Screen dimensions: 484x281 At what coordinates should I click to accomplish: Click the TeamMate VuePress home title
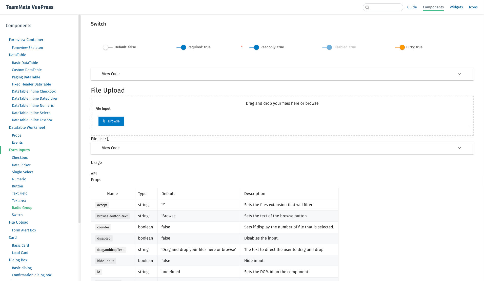click(30, 7)
